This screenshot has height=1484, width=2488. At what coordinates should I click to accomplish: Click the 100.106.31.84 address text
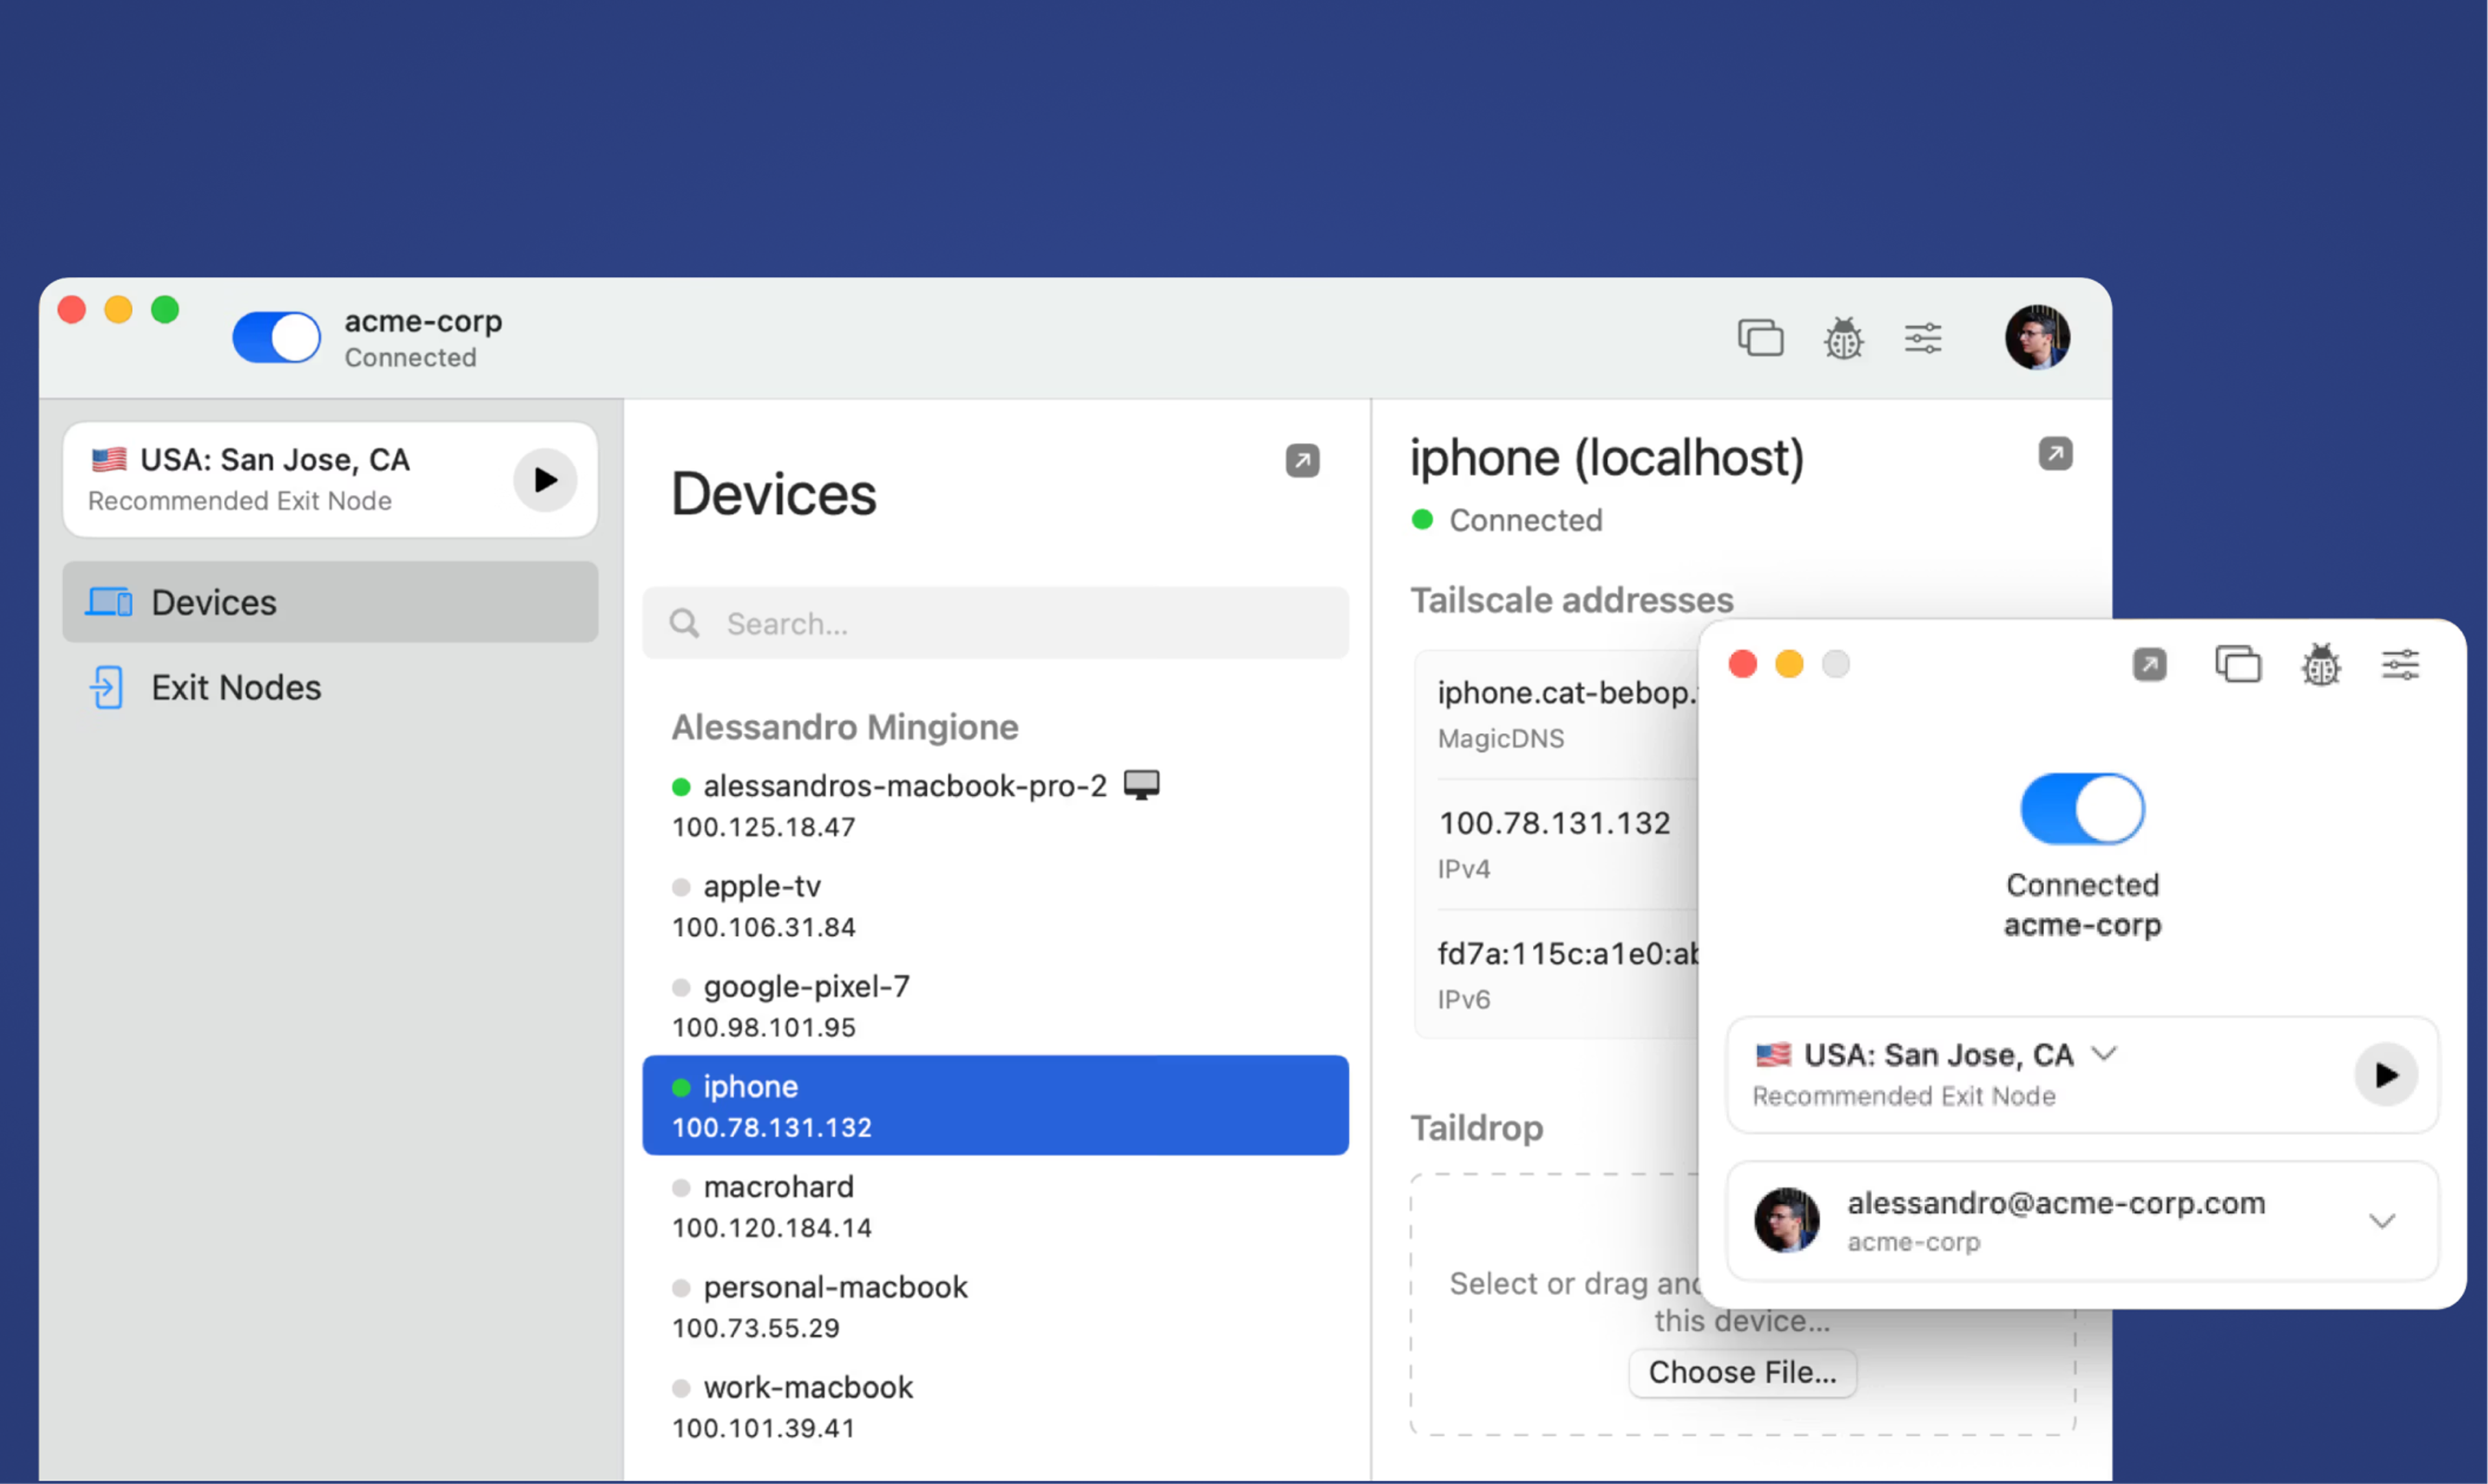(x=763, y=927)
